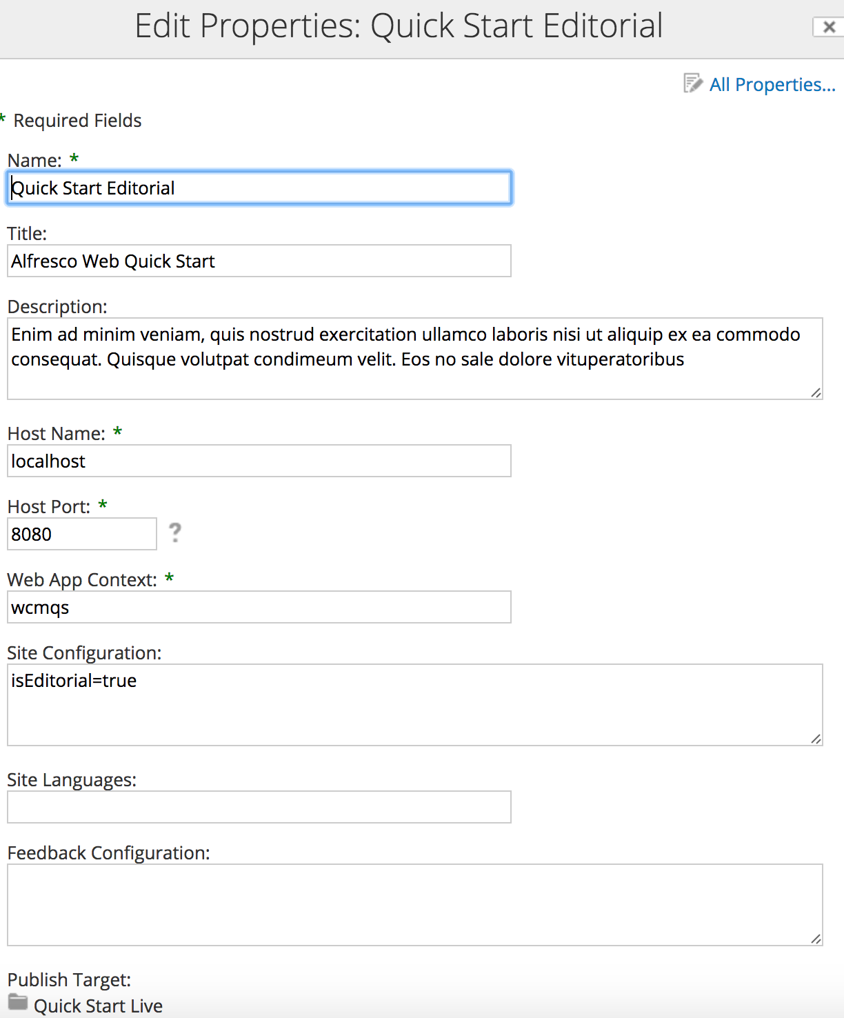Click the dialog title Edit Properties header
844x1018 pixels.
[x=399, y=26]
